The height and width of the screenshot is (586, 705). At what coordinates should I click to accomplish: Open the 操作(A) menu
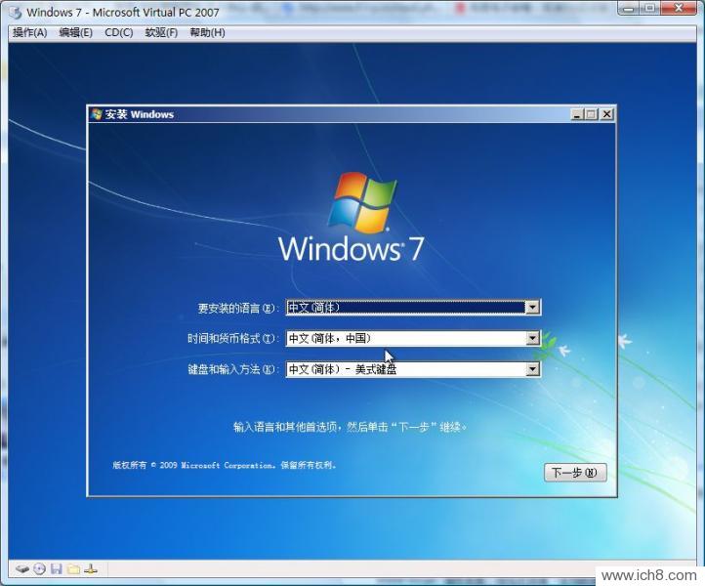tap(29, 32)
